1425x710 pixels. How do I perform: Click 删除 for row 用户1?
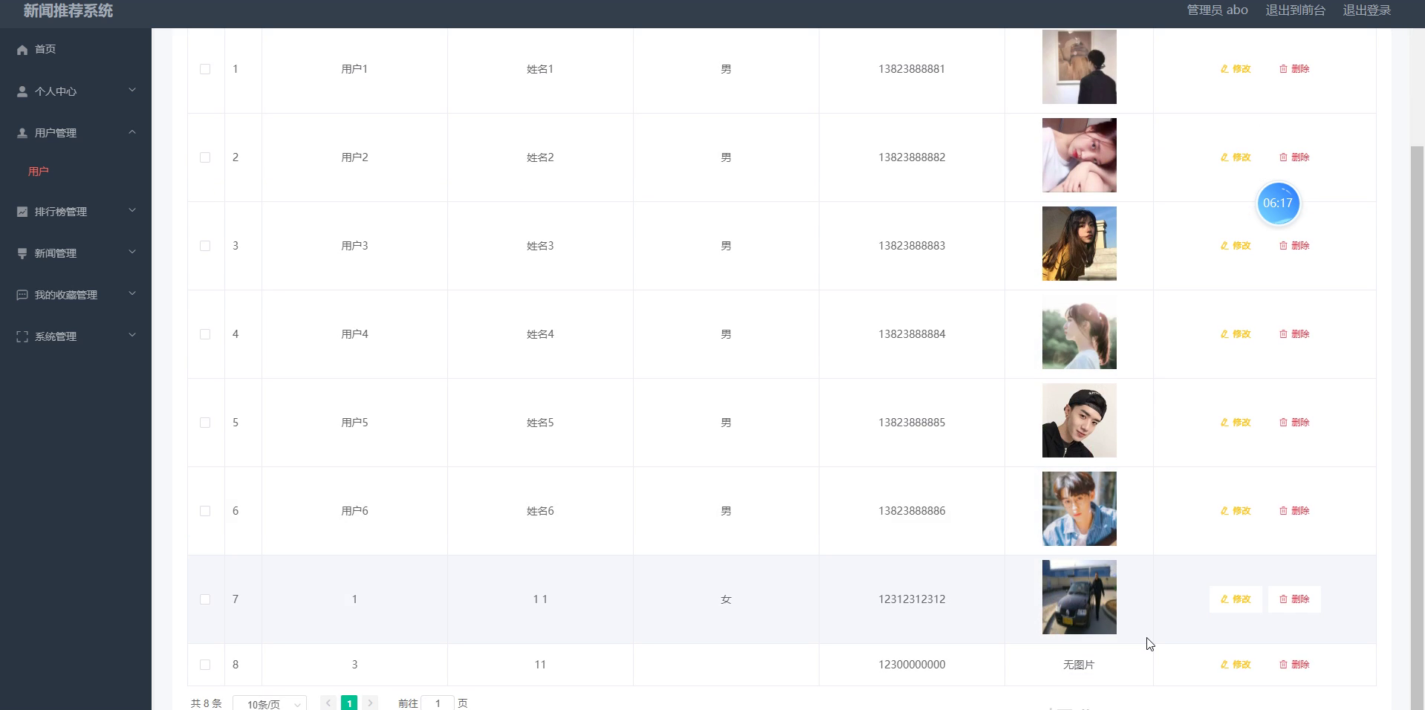tap(1294, 69)
